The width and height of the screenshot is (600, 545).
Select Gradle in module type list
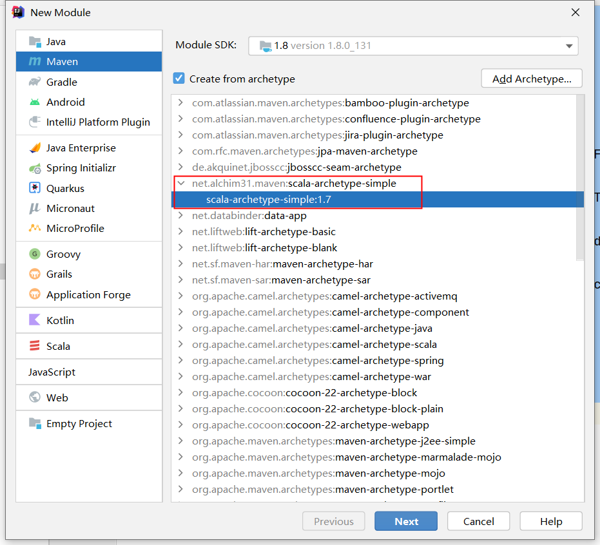point(89,82)
